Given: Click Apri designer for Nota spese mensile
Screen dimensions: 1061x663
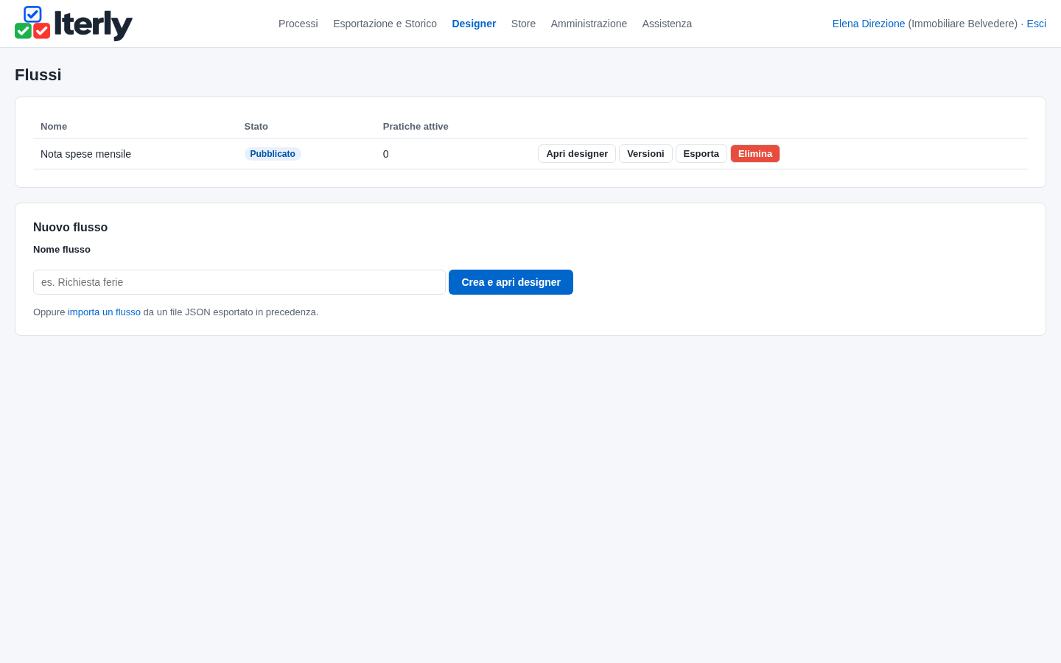Looking at the screenshot, I should [577, 154].
